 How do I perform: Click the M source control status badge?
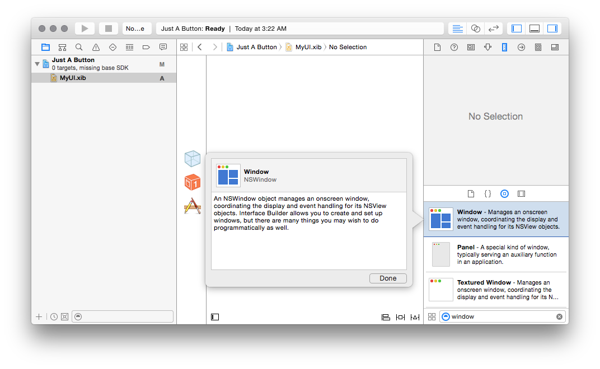(162, 64)
